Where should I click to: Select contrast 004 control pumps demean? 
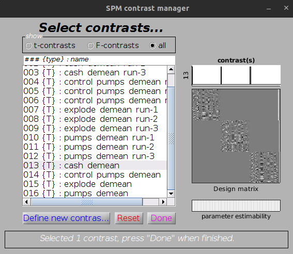(95, 82)
